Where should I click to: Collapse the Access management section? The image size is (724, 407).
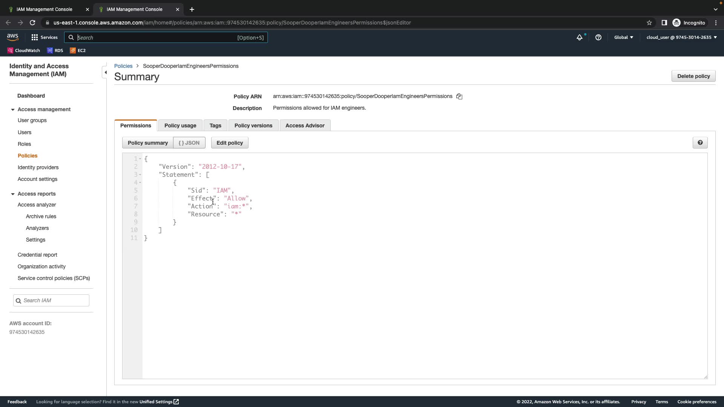(x=13, y=110)
